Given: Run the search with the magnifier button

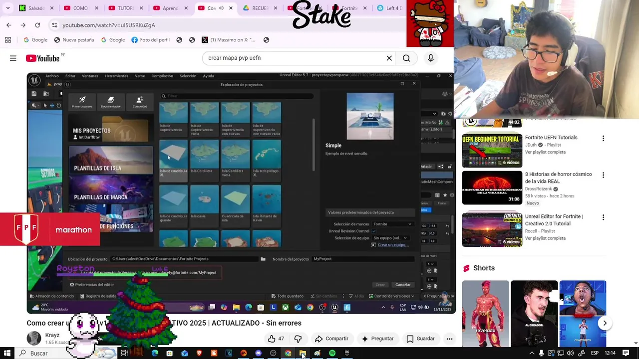Looking at the screenshot, I should (x=406, y=58).
